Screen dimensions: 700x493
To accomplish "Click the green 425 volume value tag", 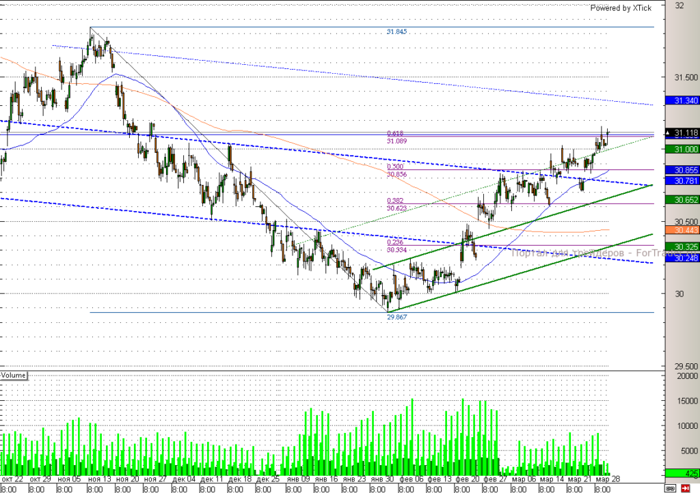I will coord(682,473).
